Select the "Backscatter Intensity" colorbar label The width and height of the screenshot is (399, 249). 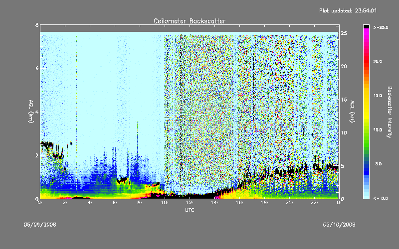click(390, 112)
